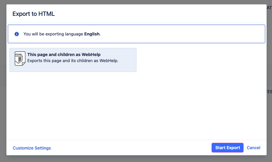Click the dimmed page text right of the dialog
272x162 pixels.
(269, 91)
